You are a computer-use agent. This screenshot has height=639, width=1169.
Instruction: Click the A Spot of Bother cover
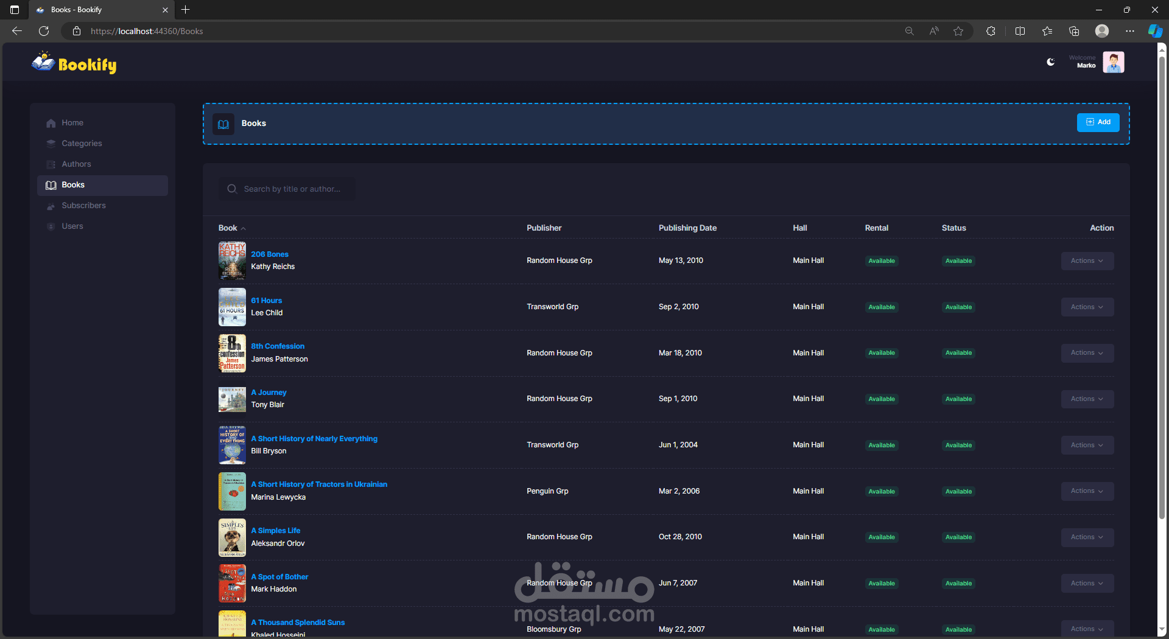tap(232, 583)
